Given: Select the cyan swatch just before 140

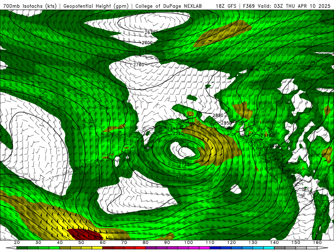Looking at the screenshot, I should (269, 248).
